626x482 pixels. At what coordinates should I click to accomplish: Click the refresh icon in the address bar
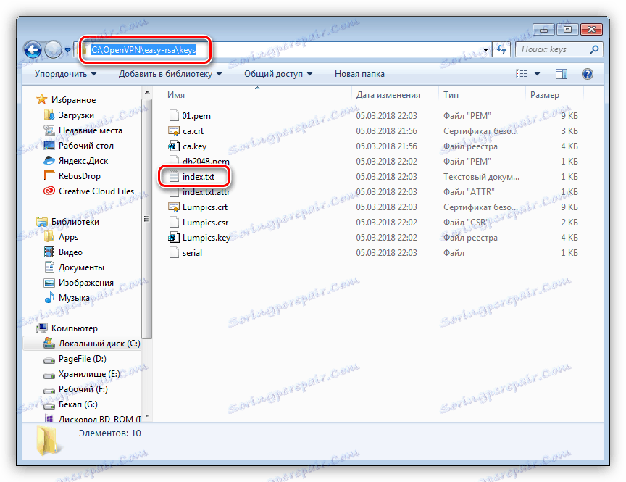501,49
